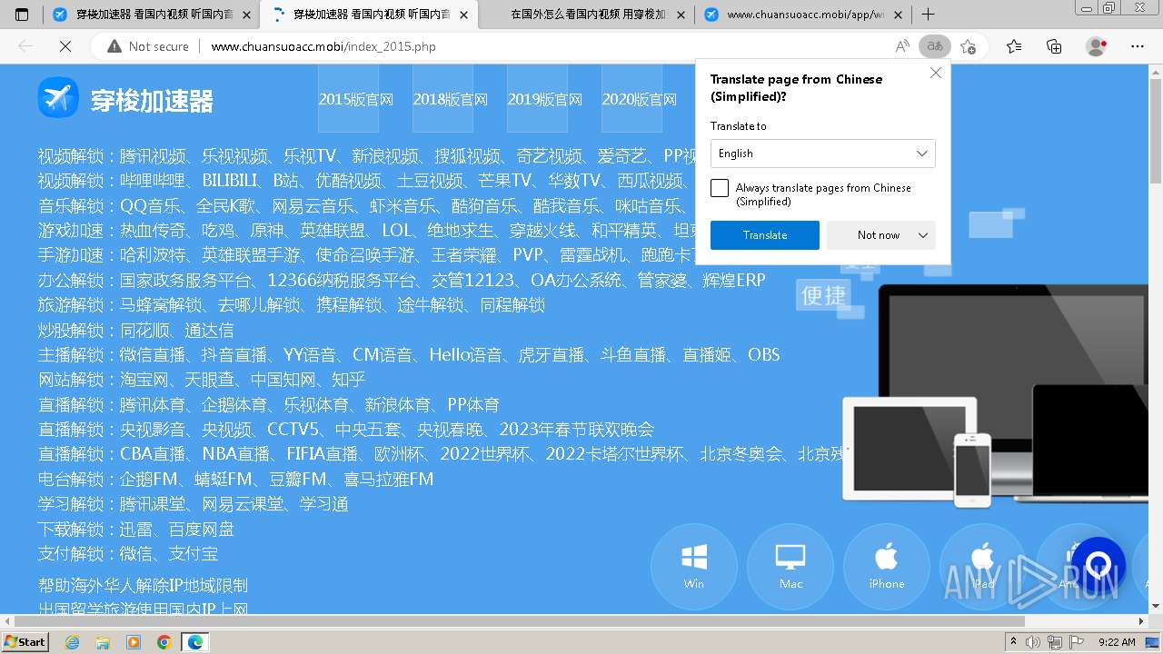Click the Edge taskbar icon

(194, 641)
